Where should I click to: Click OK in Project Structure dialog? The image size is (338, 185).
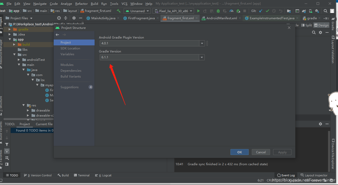point(239,152)
